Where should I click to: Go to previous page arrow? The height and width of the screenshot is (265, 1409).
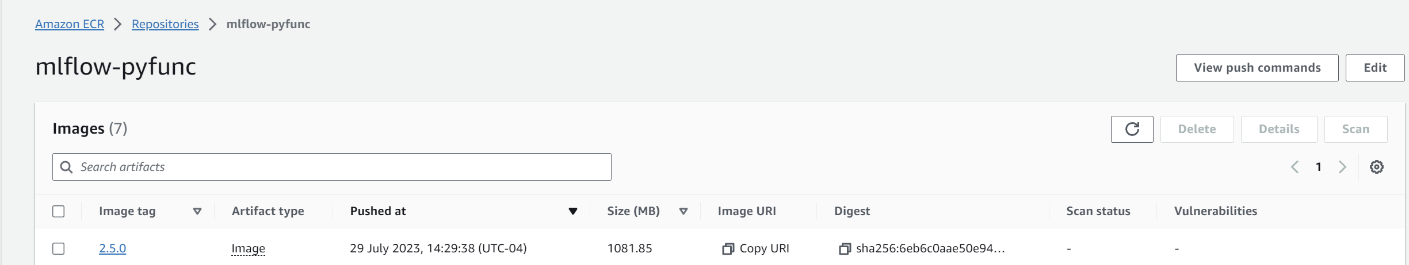pos(1295,167)
